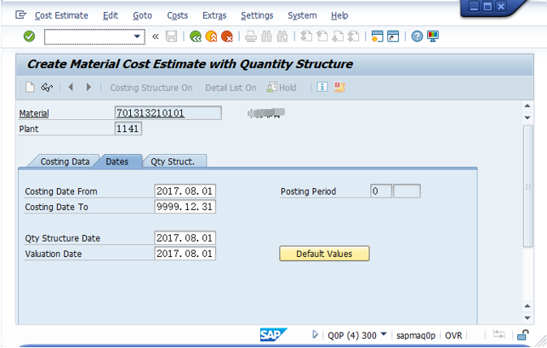The image size is (547, 348).
Task: Switch to the Costing Data tab
Action: coord(65,162)
